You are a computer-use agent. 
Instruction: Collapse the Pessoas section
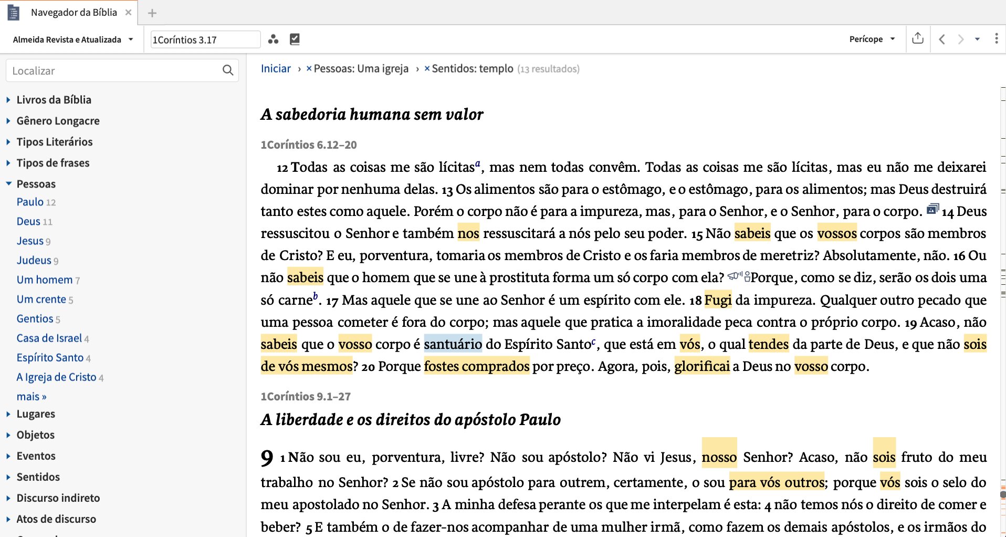click(x=8, y=184)
